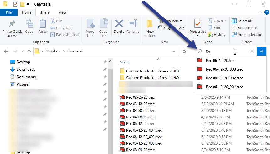270x154 pixels.
Task: Open the Copy to menu
Action: [x=103, y=28]
